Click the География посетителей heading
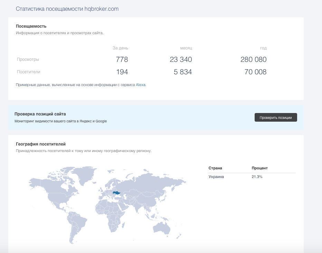Viewport: 322px width, 253px height. click(41, 144)
